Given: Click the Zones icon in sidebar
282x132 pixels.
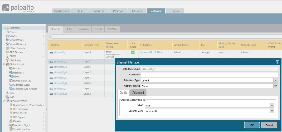Looking at the screenshot, I should 7,32.
